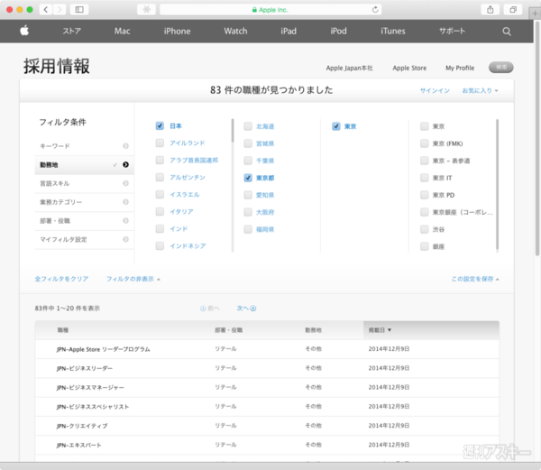
Task: Click the previous page arrow 前へ
Action: coord(210,309)
